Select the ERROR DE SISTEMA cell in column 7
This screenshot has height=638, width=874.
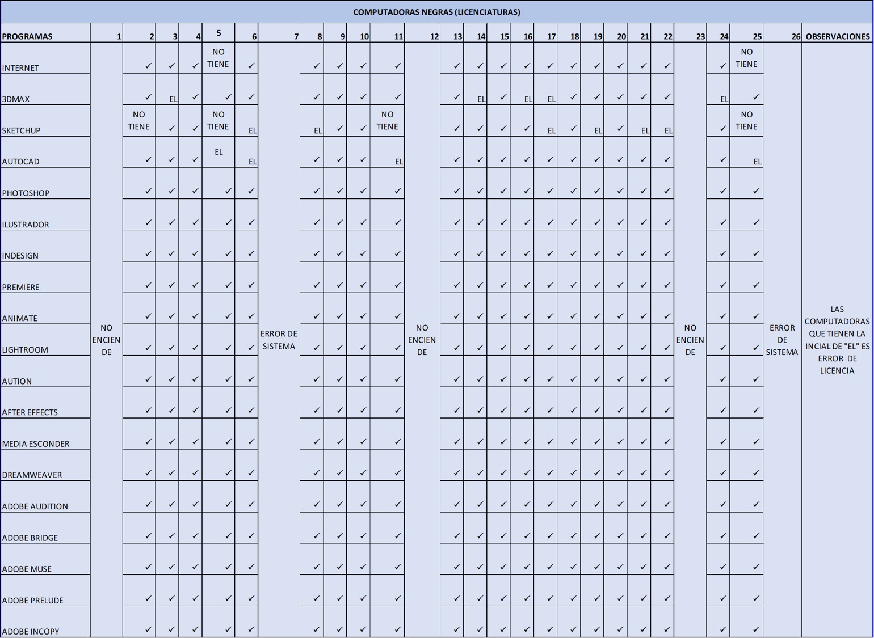coord(279,340)
